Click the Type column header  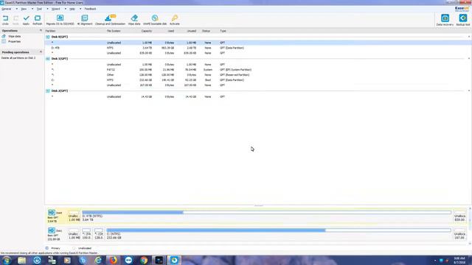click(223, 31)
